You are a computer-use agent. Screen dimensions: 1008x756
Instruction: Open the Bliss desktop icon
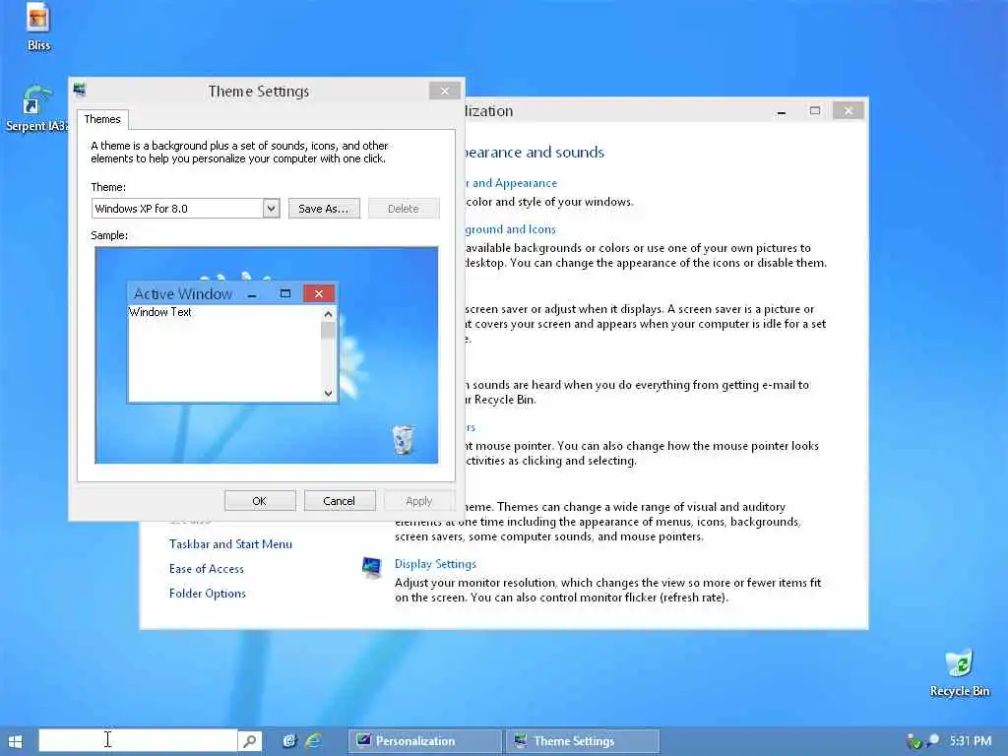coord(38,27)
